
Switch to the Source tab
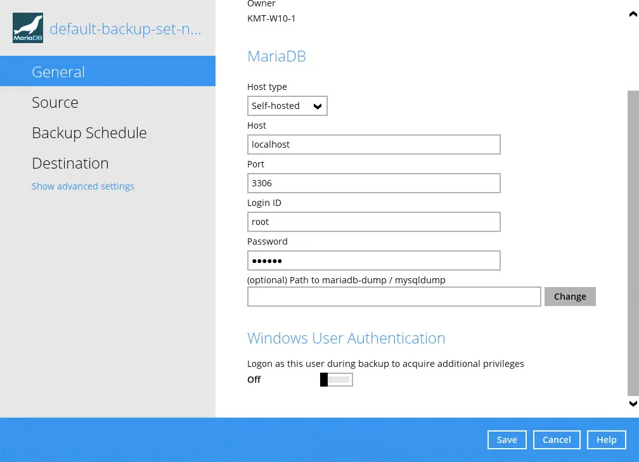108,102
